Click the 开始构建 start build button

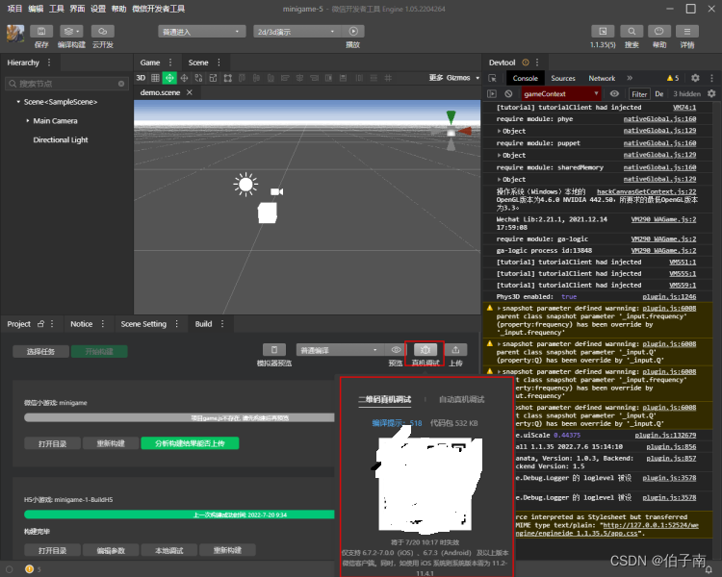[x=99, y=352]
